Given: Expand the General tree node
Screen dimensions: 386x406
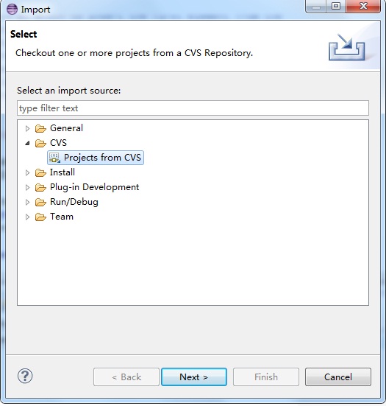Looking at the screenshot, I should pos(27,128).
